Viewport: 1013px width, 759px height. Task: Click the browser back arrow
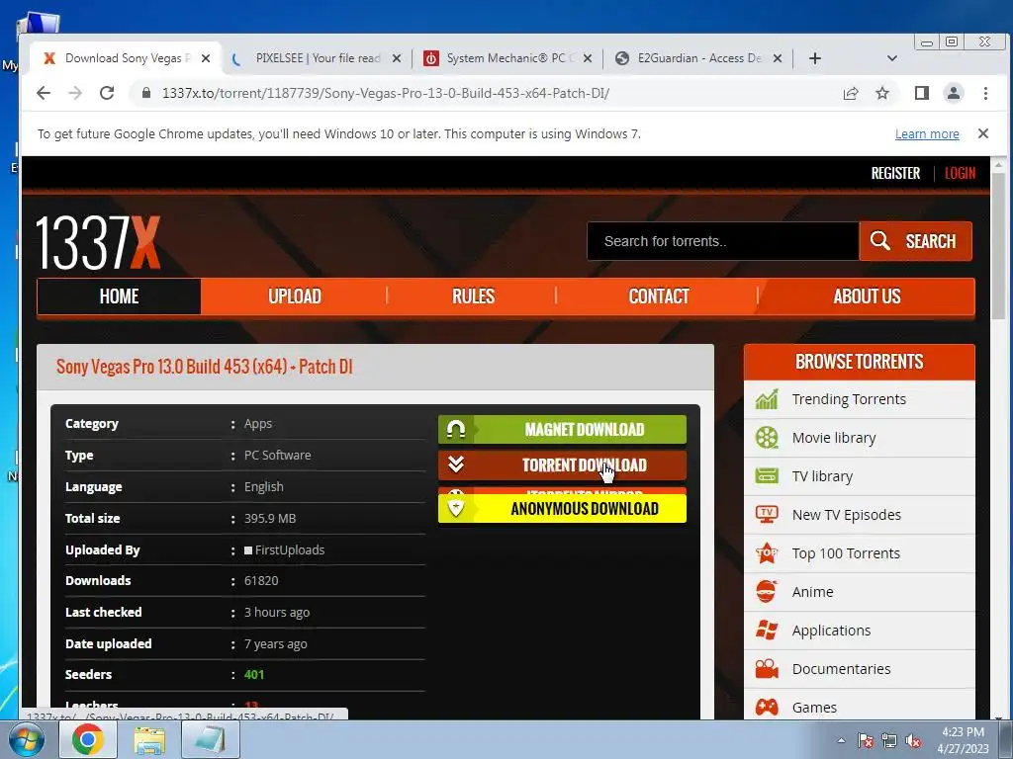pos(44,93)
